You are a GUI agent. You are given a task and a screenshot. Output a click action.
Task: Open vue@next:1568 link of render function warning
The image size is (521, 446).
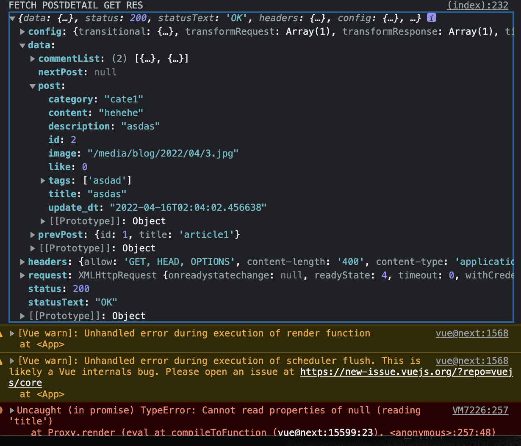coord(471,333)
